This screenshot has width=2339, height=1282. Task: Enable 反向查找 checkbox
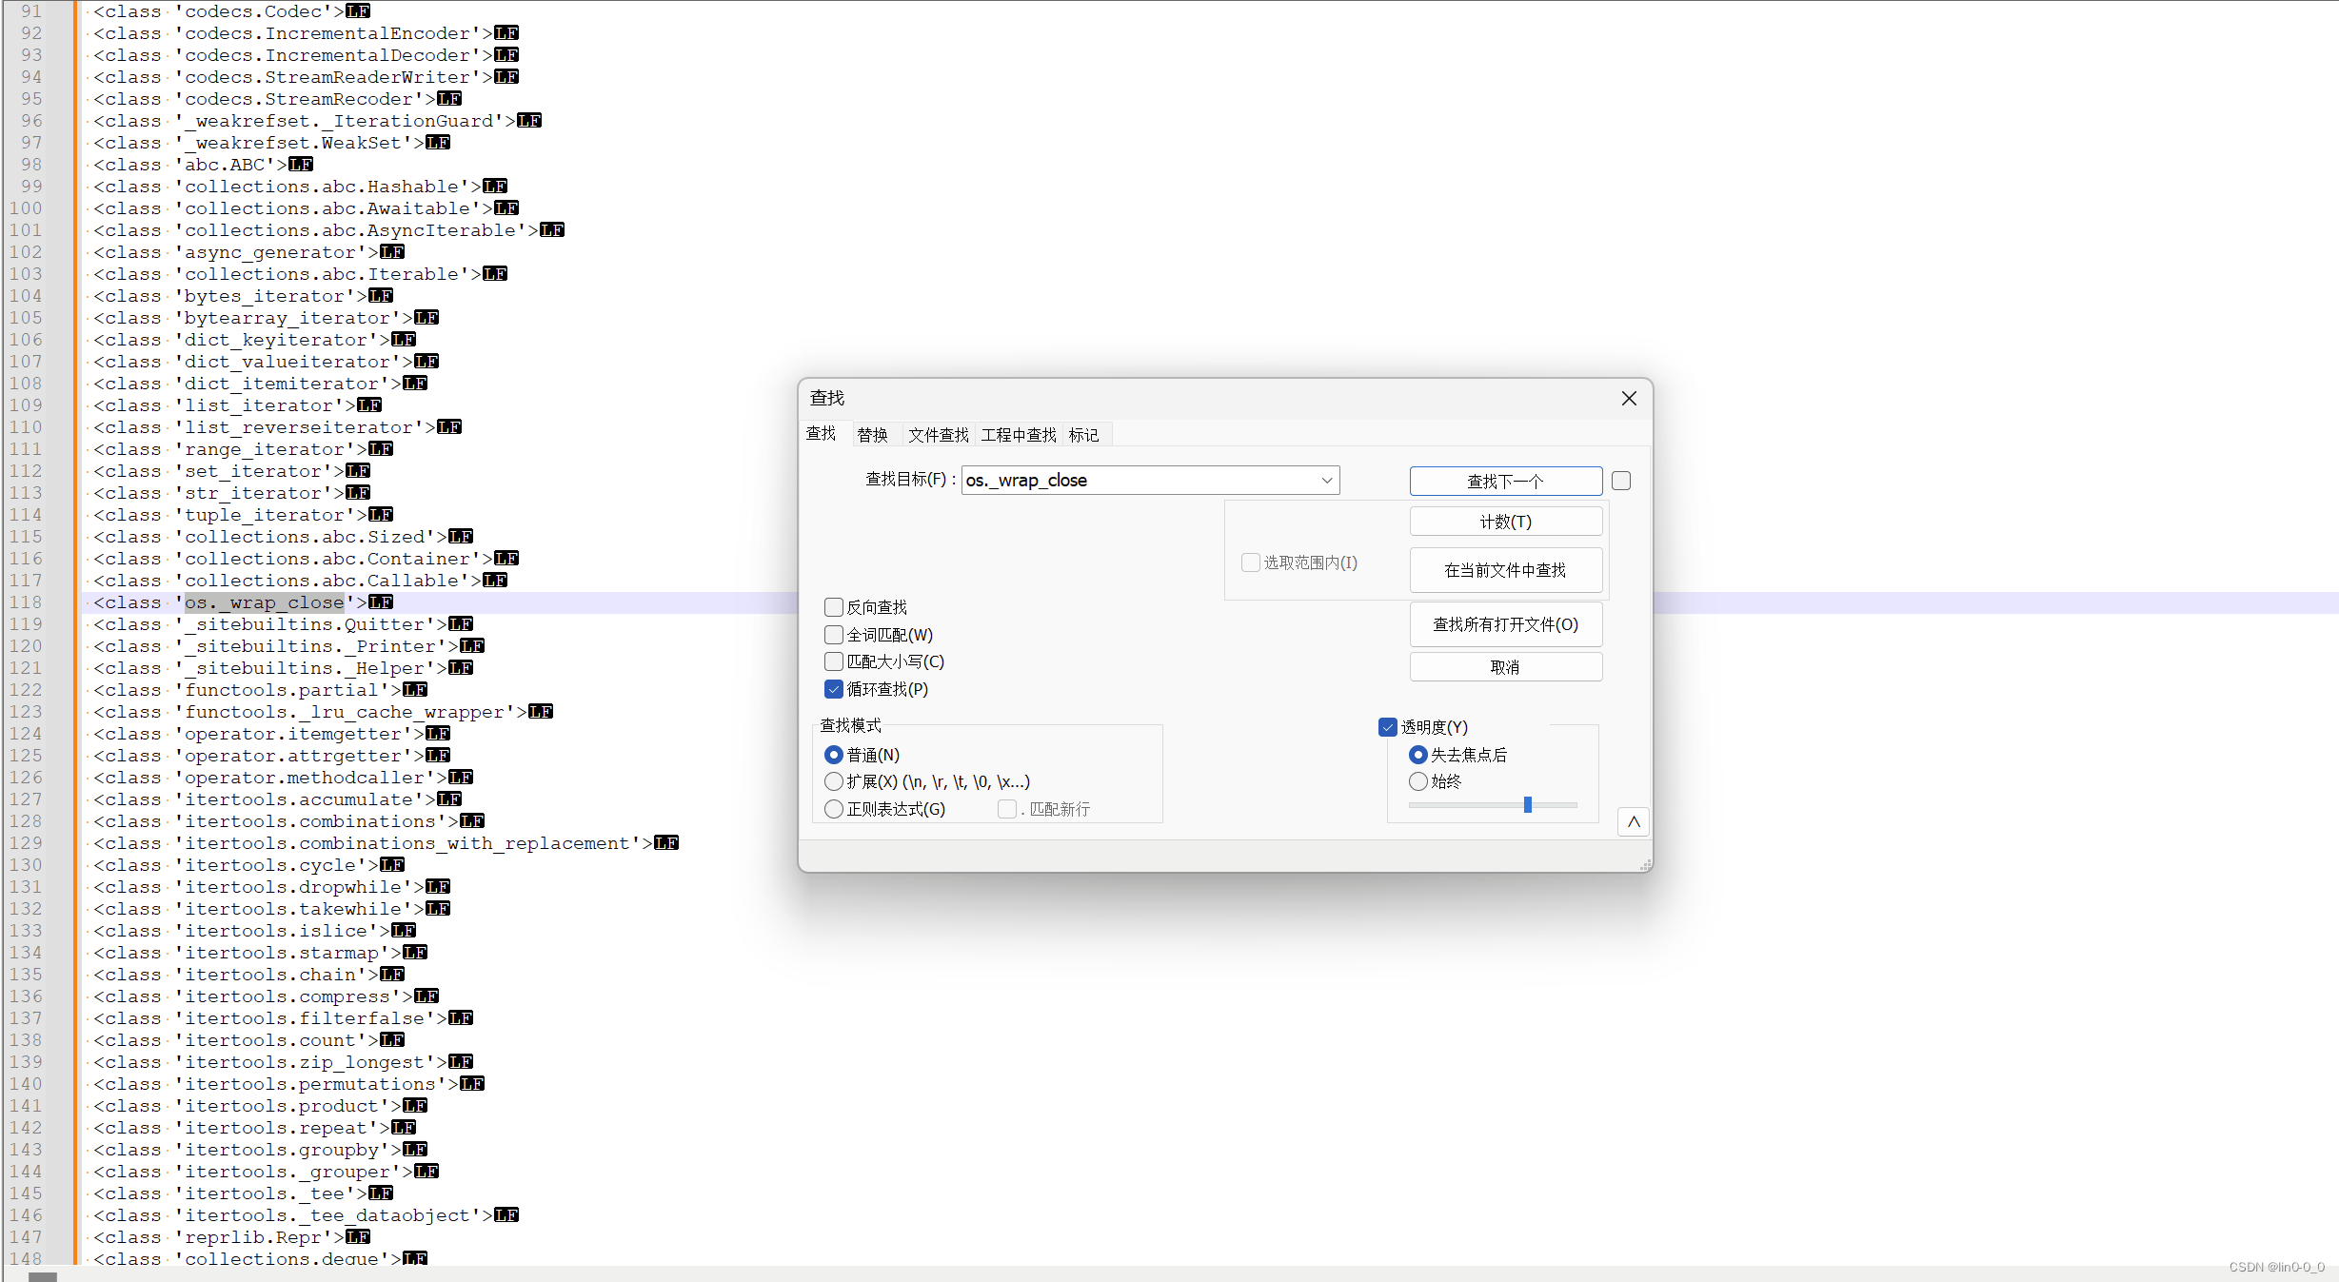(x=834, y=607)
